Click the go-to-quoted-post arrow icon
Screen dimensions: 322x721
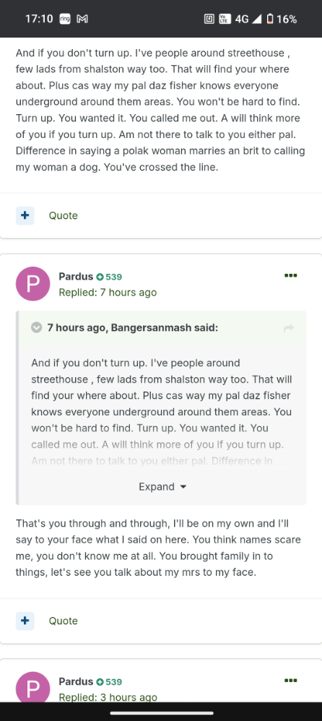(289, 328)
